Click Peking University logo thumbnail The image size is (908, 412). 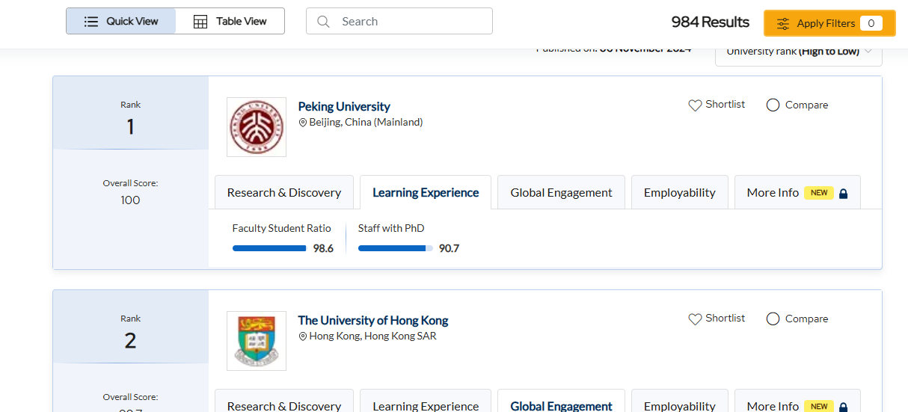pyautogui.click(x=257, y=127)
